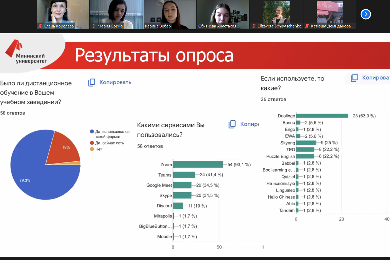Select Мария Бойко video thumbnail
Image resolution: width=390 pixels, height=260 pixels.
[x=116, y=14]
